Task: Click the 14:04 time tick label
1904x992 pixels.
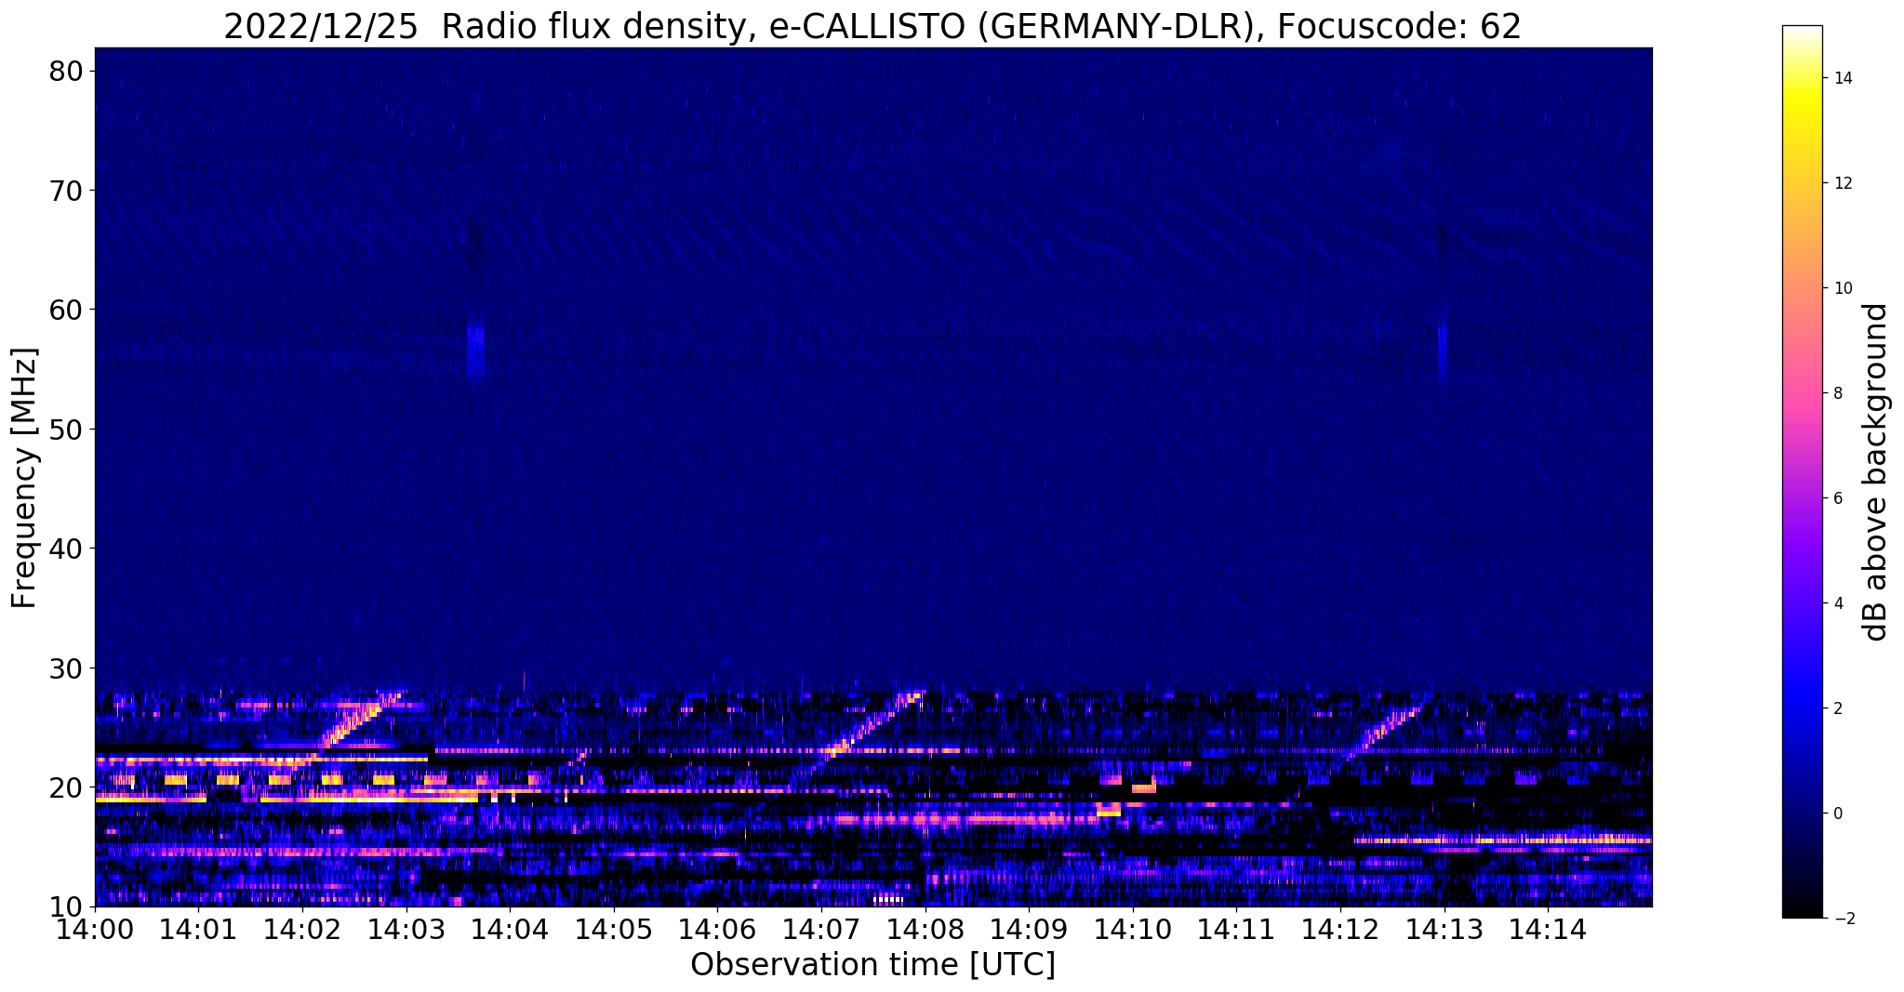Action: (x=511, y=929)
